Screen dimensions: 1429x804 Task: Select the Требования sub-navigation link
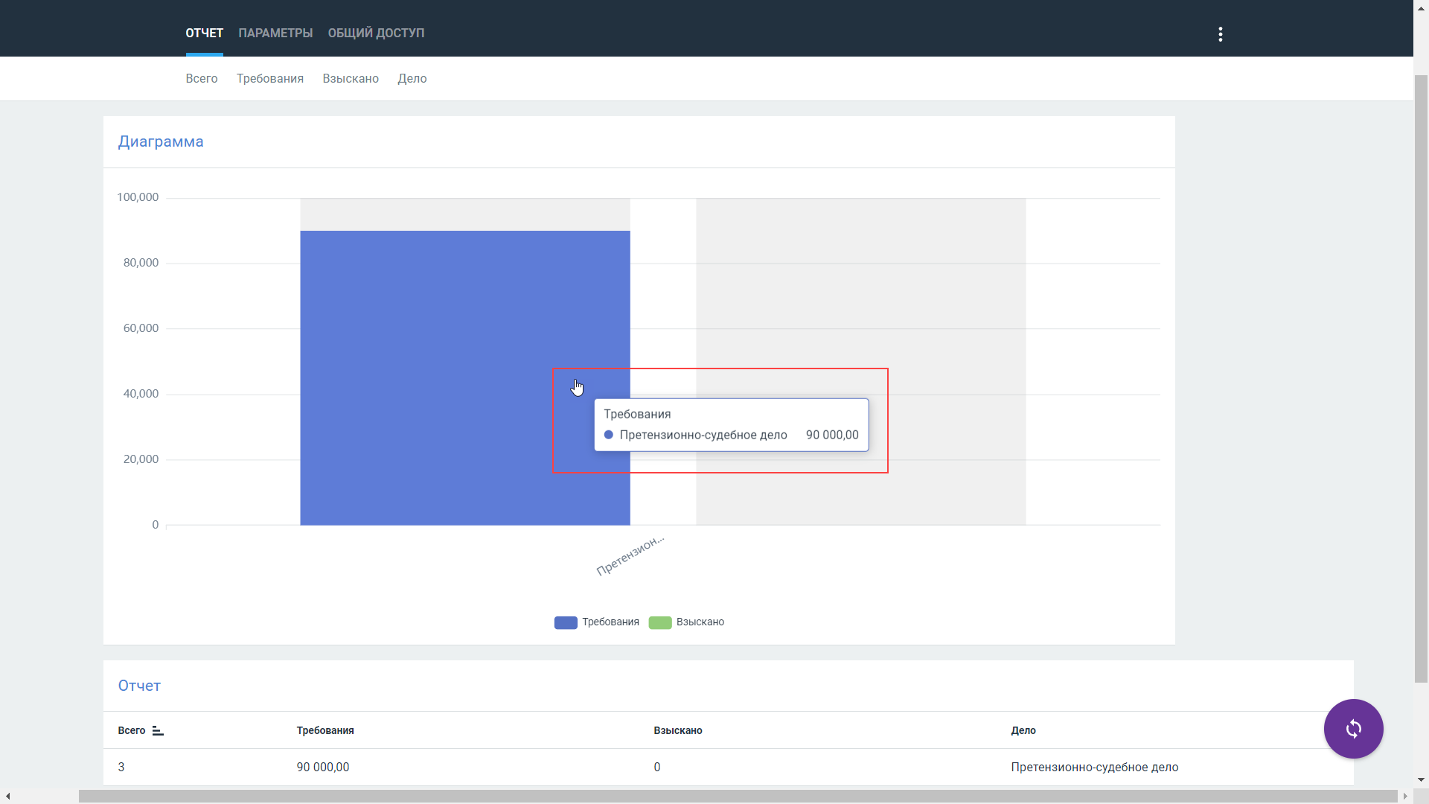click(x=270, y=78)
